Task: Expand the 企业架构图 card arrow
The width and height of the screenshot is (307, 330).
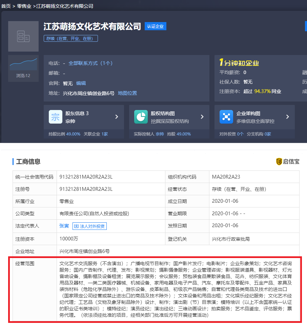Action: tap(287, 117)
